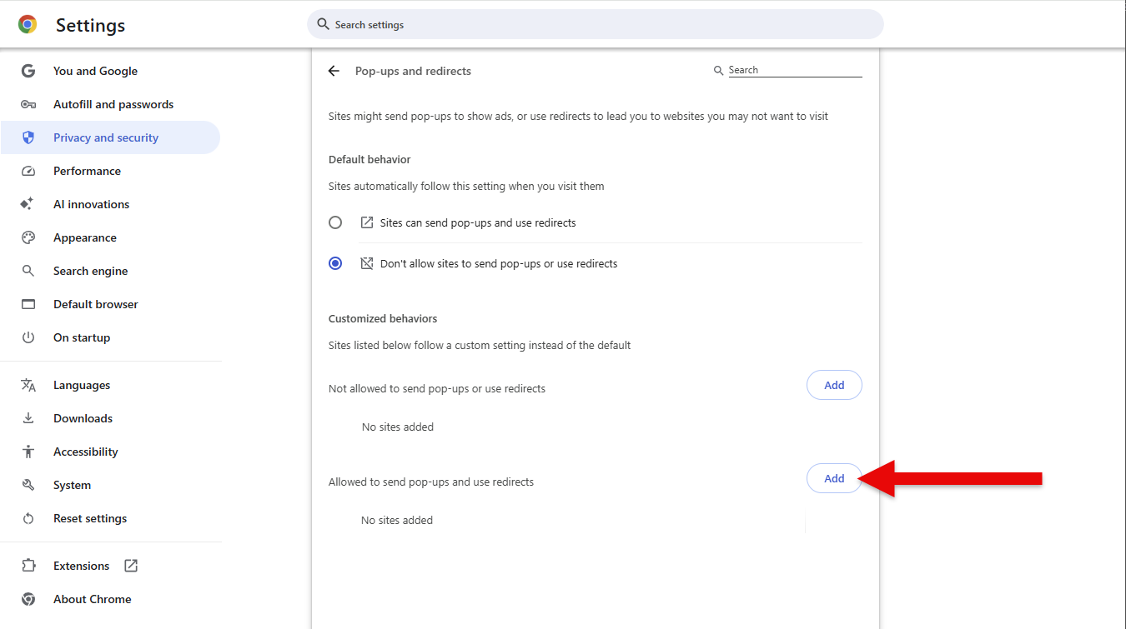Click the magnifier Search engine icon
Screen dimensions: 1126x629
click(28, 271)
